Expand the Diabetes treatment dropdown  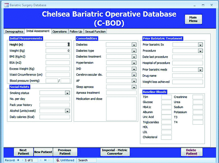[x=134, y=57]
